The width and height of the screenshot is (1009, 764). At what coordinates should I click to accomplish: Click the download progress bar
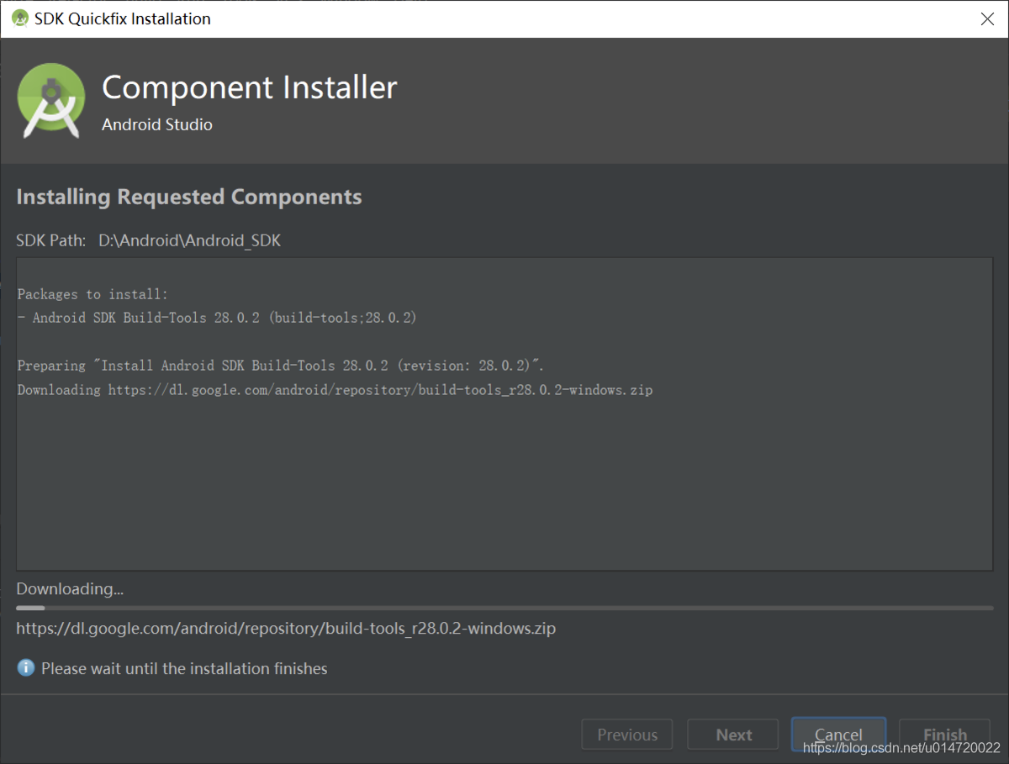pyautogui.click(x=504, y=607)
